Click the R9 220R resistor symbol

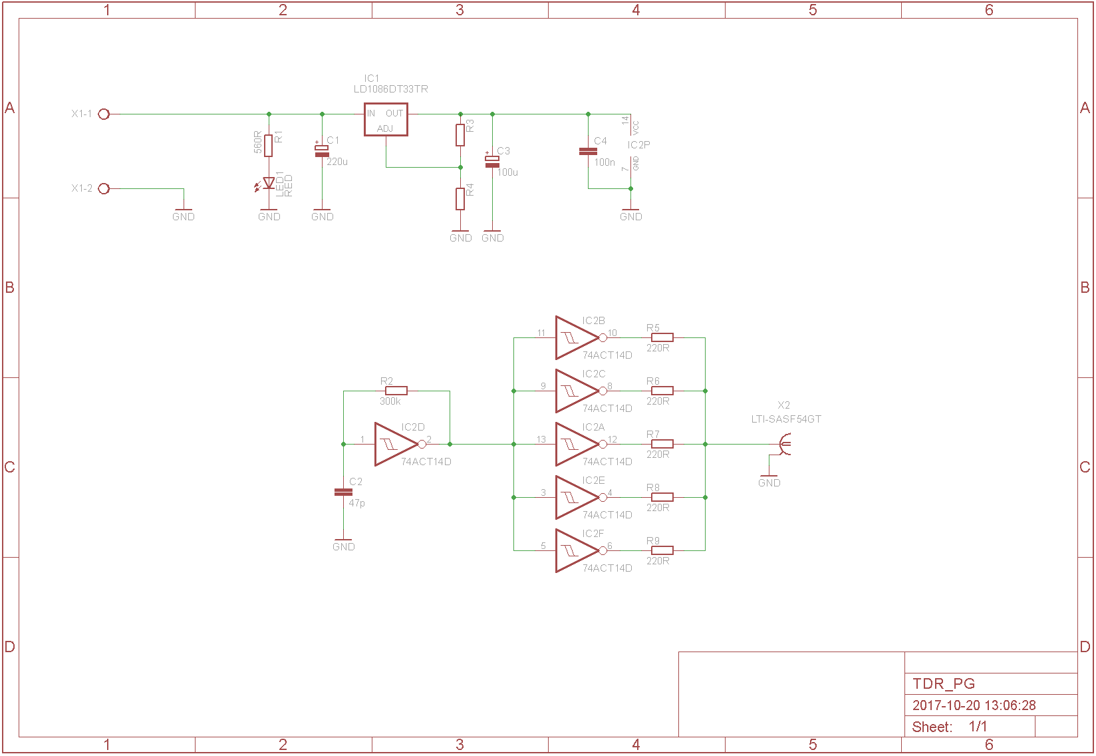click(662, 550)
